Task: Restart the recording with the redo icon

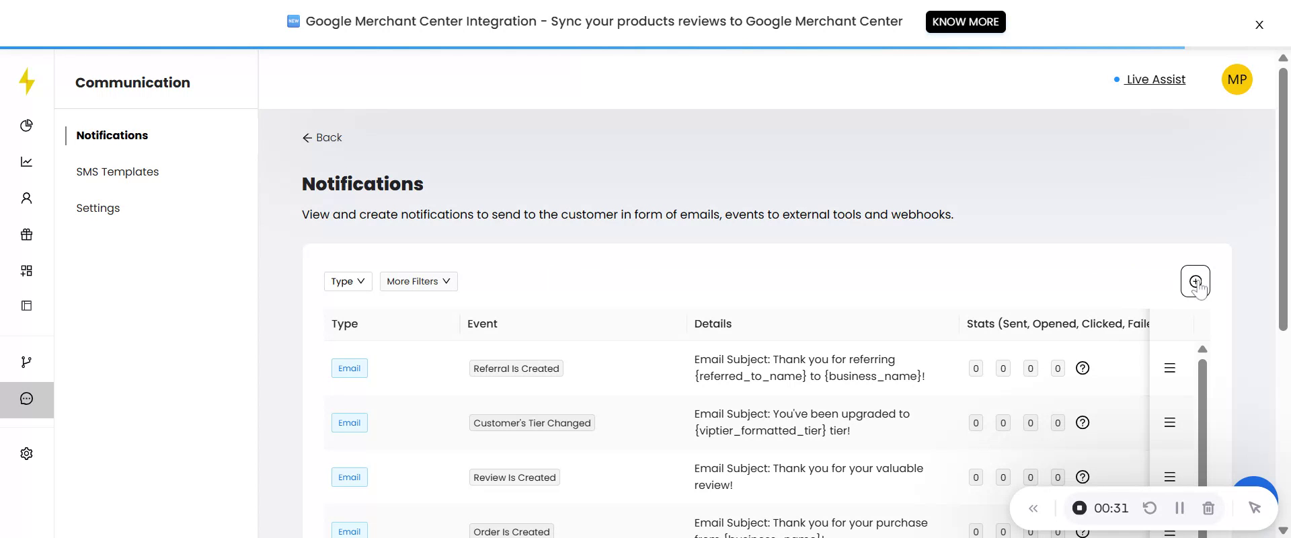Action: (x=1150, y=508)
